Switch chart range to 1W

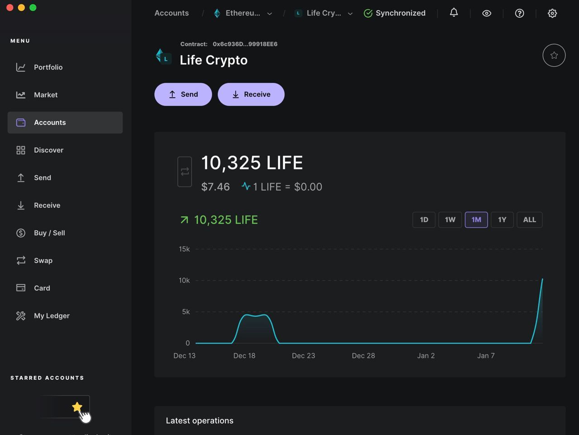tap(450, 220)
